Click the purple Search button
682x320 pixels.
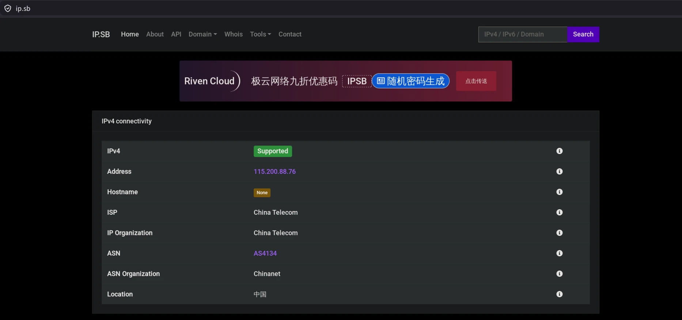[x=583, y=34]
